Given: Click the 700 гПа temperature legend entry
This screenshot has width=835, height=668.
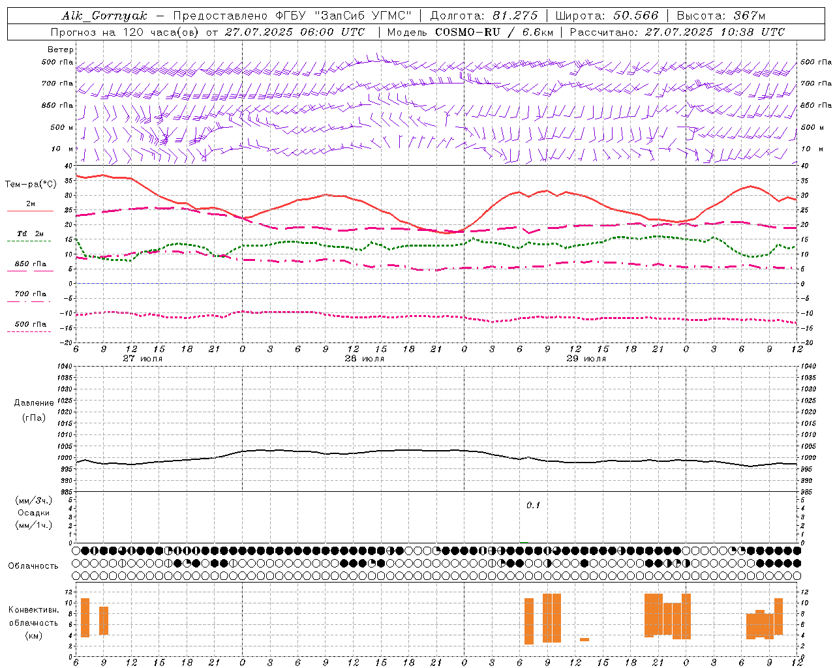Looking at the screenshot, I should (31, 294).
